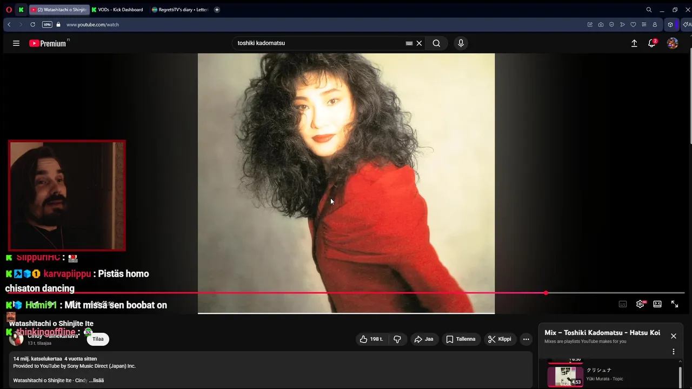Play the クリシュナ track thumbnail in the mix
Screen dimensions: 692x389
click(565, 377)
